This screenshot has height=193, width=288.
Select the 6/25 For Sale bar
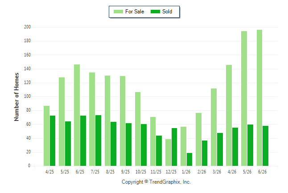77,115
